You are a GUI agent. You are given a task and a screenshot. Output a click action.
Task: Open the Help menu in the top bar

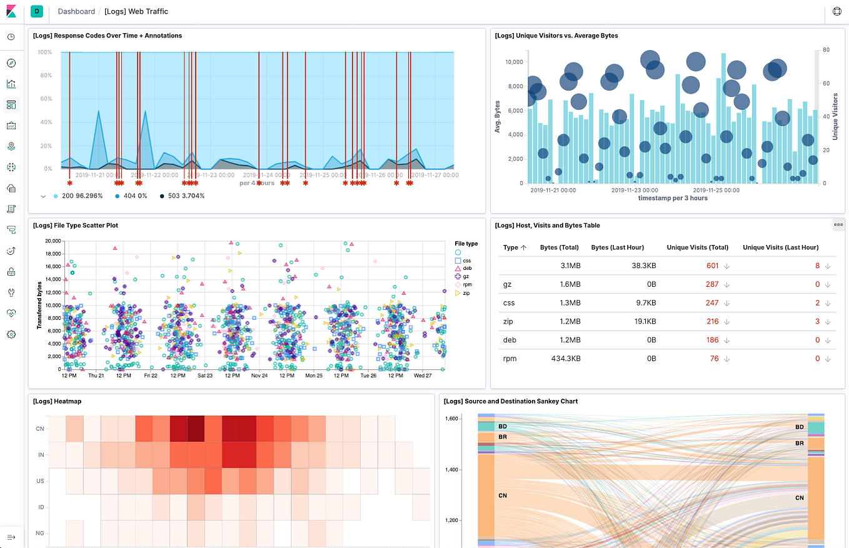click(837, 11)
